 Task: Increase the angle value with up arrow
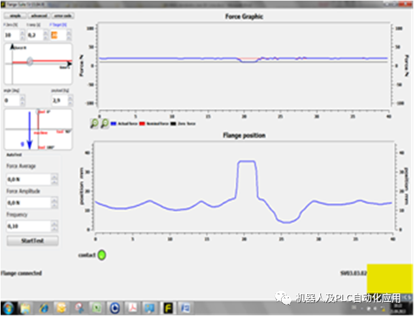tap(22, 98)
